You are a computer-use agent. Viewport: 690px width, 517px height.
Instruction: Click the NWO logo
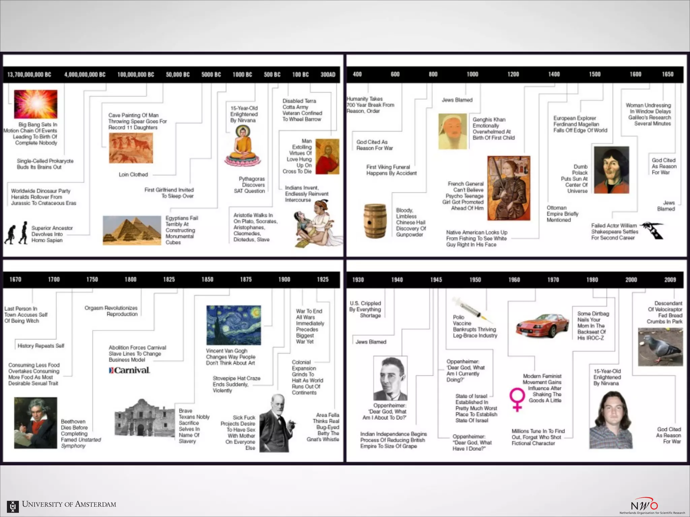coord(644,505)
